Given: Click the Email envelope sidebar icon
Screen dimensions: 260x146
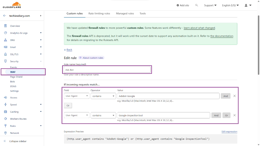Looking at the screenshot, I should [x=5, y=47].
